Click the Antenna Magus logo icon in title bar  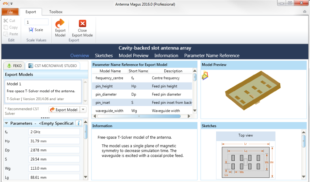click(x=5, y=3)
